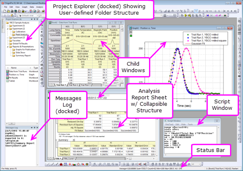Click the Line + Symbol plot icon
Screen dimensions: 243x171
click(x=57, y=164)
